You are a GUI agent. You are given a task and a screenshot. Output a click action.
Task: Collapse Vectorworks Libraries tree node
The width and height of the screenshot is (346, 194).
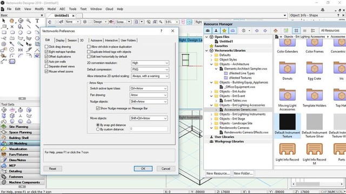pos(207,51)
